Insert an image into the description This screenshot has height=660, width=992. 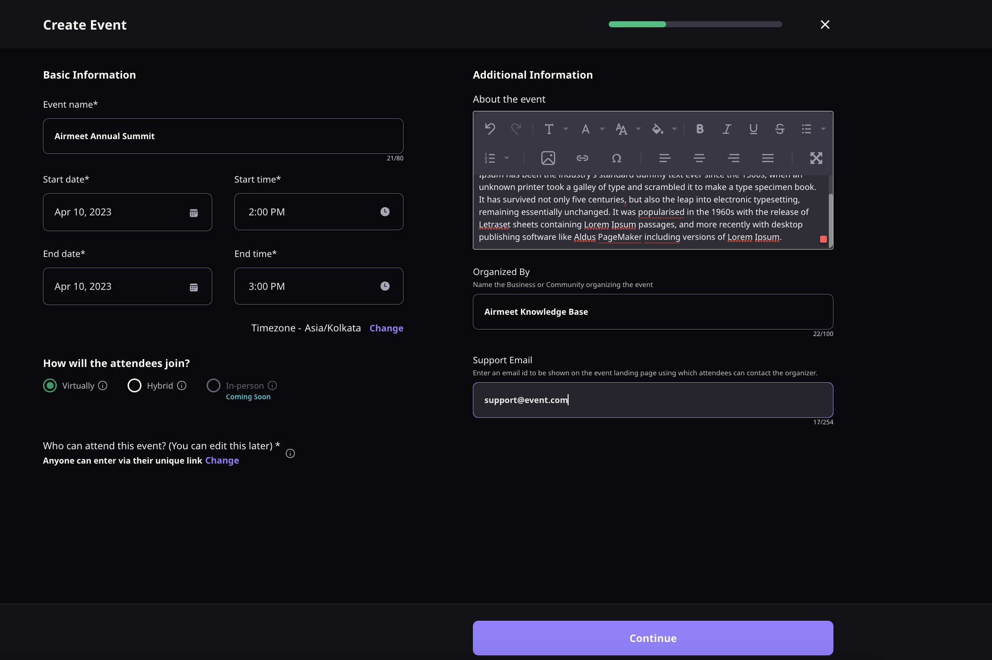tap(548, 158)
